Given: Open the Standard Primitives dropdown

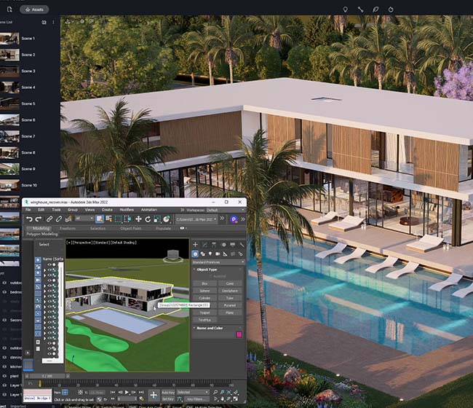Looking at the screenshot, I should point(218,262).
